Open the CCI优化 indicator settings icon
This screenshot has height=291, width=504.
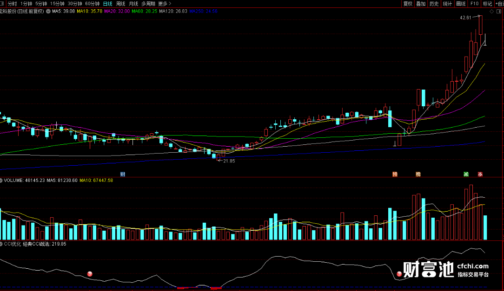(1, 244)
